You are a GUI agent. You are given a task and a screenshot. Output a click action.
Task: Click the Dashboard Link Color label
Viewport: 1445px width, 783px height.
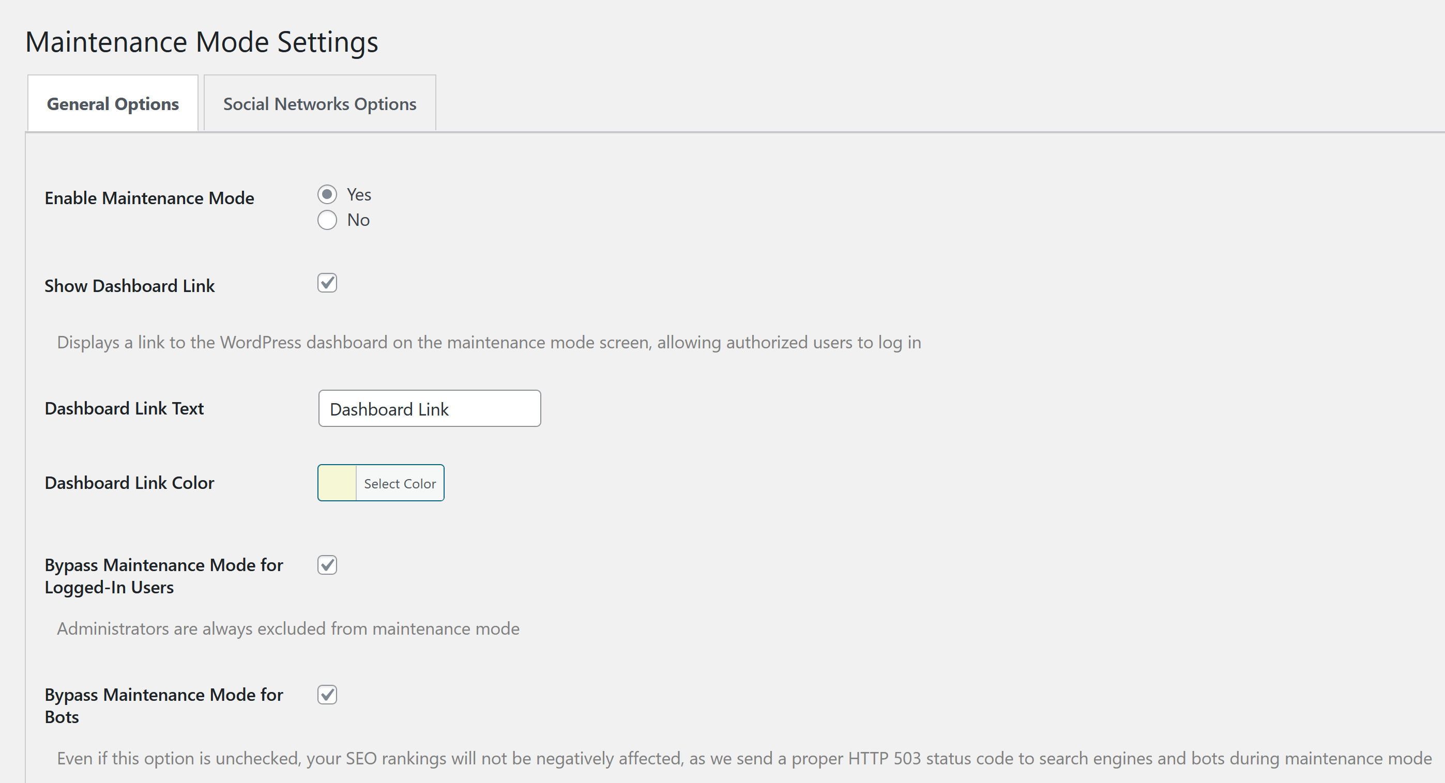(x=130, y=483)
